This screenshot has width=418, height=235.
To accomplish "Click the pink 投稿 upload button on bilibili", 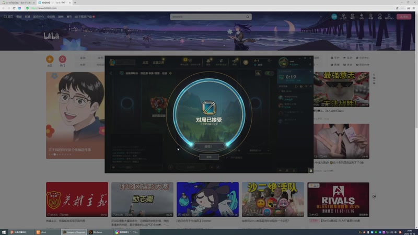I will coord(404,17).
